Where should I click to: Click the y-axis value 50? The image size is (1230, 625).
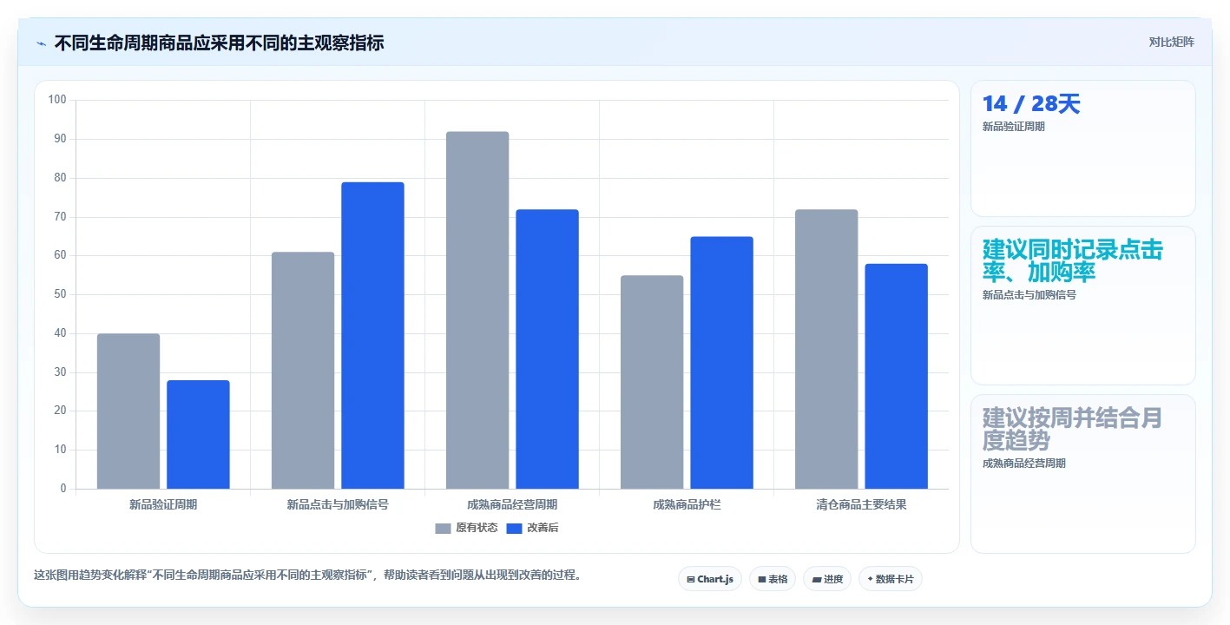point(61,294)
